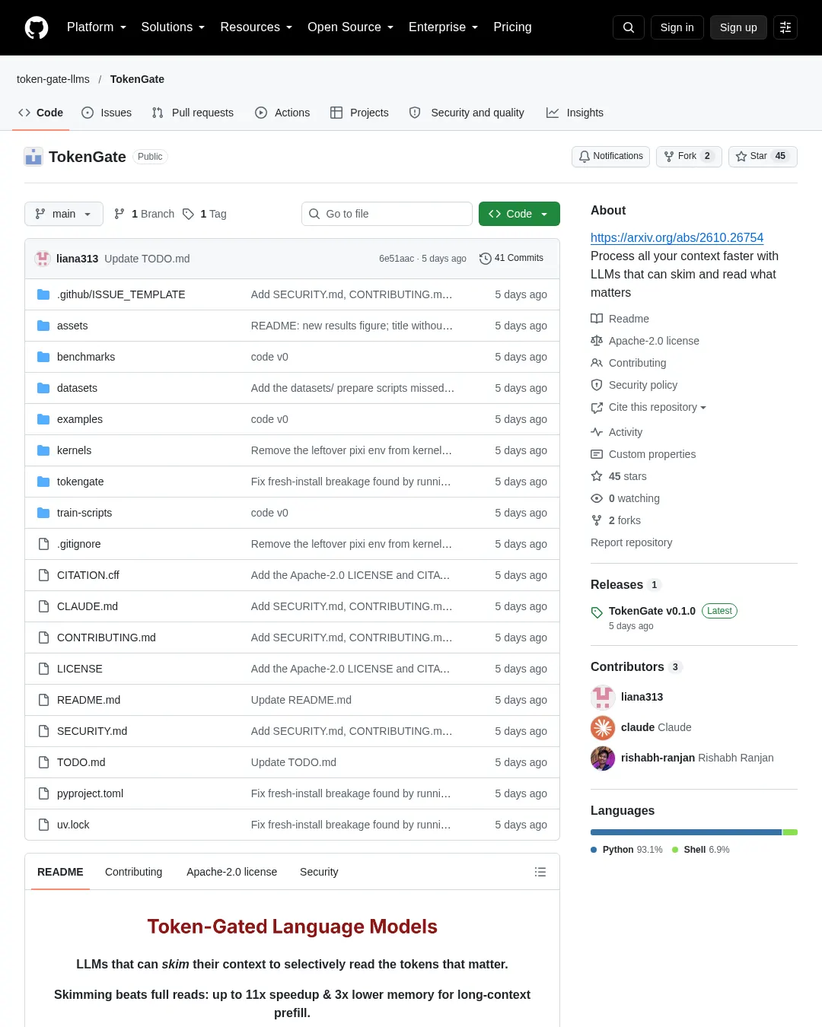
Task: Open the README outline list icon
Action: [540, 872]
